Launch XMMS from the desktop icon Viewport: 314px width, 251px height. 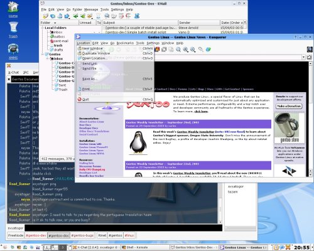[x=13, y=51]
